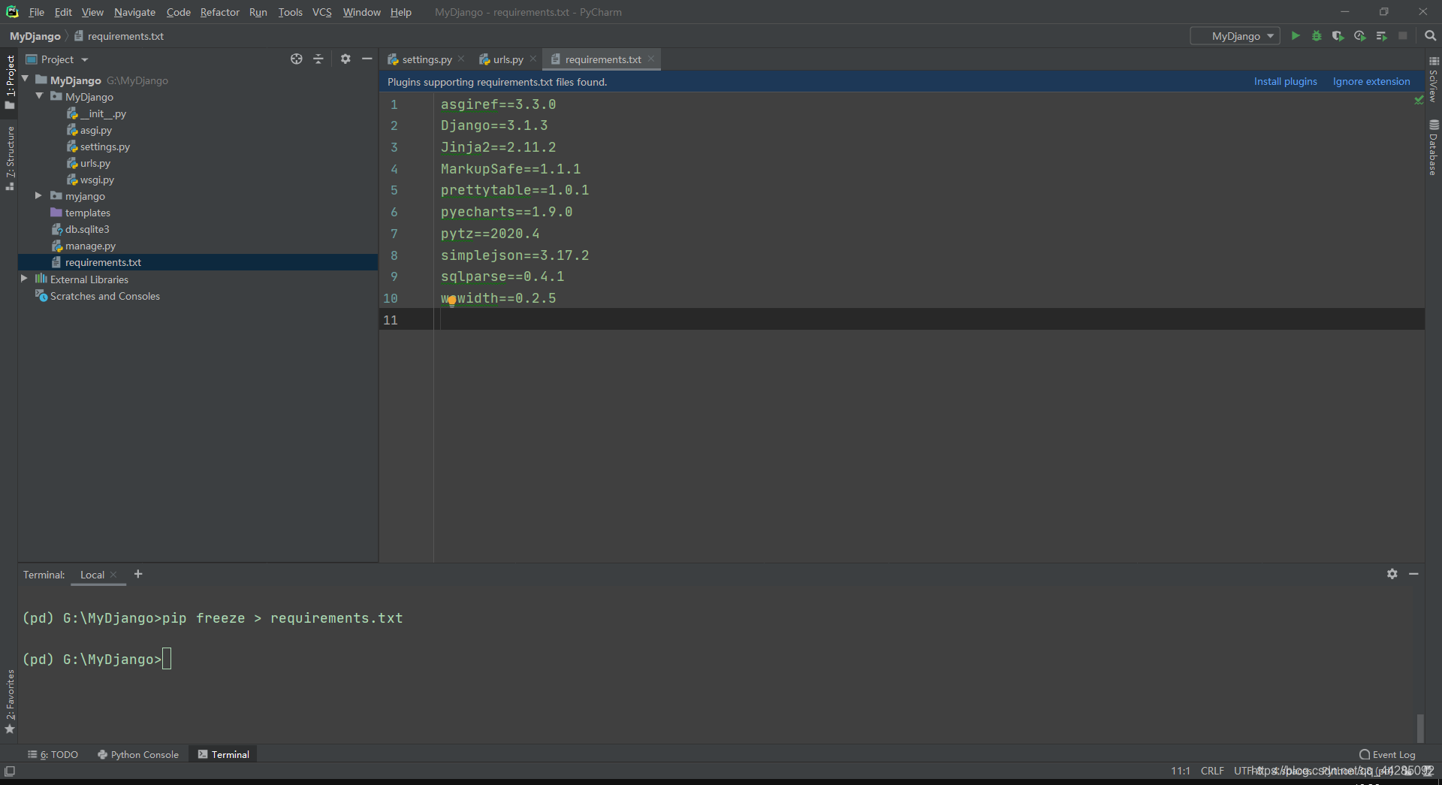Screen dimensions: 1442x785
Task: Open the MyDjango run configuration dropdown
Action: coord(1235,36)
